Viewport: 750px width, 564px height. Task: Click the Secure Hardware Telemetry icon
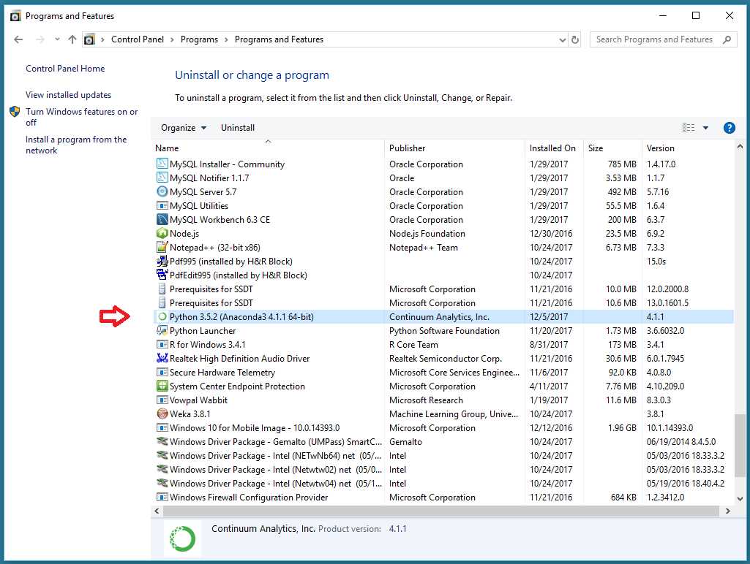pos(162,372)
